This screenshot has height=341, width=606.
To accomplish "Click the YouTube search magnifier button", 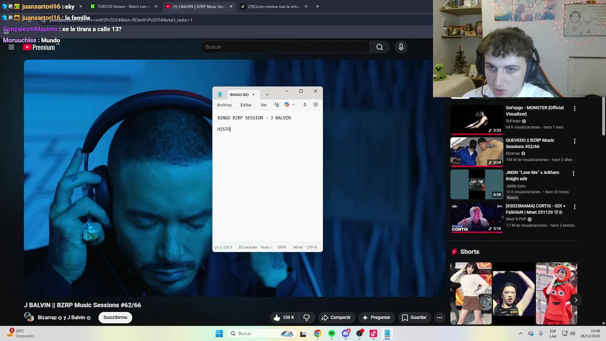I will coord(380,47).
